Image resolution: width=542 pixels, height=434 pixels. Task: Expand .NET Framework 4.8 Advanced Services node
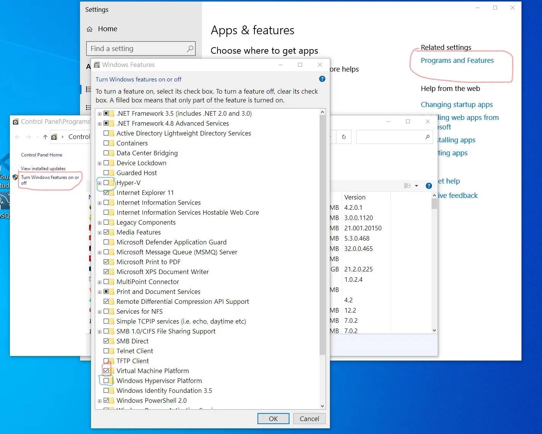tap(100, 124)
